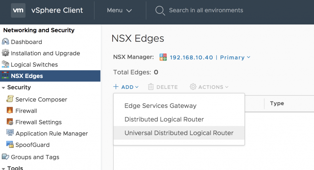
Task: Open SpoofGuard
Action: click(33, 145)
